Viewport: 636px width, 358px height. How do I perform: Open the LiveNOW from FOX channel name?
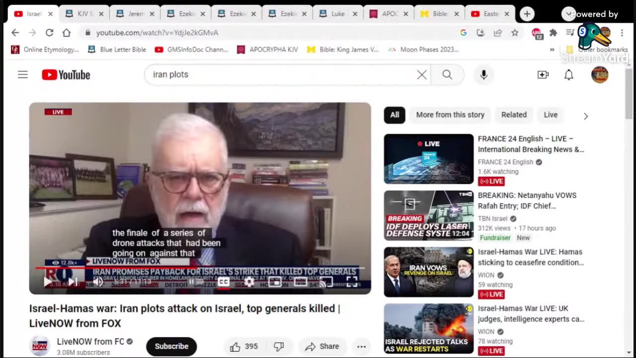tap(90, 342)
